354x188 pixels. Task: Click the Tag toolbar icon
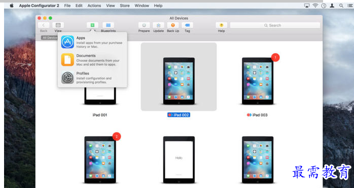pyautogui.click(x=187, y=25)
